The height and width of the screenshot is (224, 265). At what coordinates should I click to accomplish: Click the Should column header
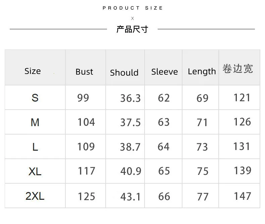pyautogui.click(x=124, y=73)
